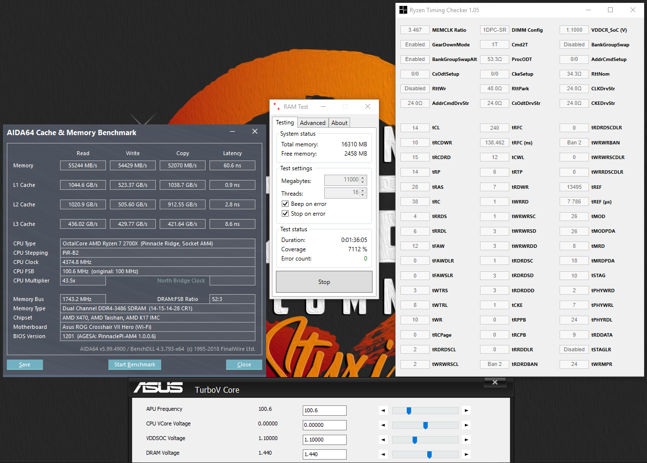Select the Memory Latency 60.6 ns cell
Image resolution: width=647 pixels, height=463 pixels.
232,165
